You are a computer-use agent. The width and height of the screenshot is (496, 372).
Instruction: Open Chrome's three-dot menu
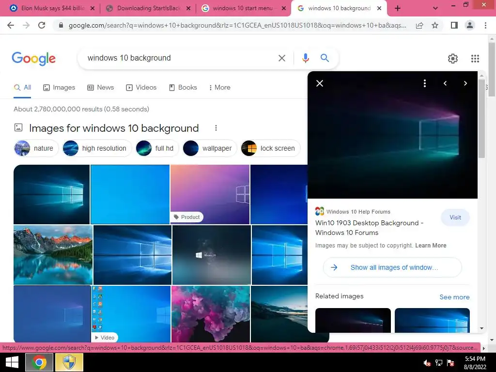pyautogui.click(x=485, y=25)
